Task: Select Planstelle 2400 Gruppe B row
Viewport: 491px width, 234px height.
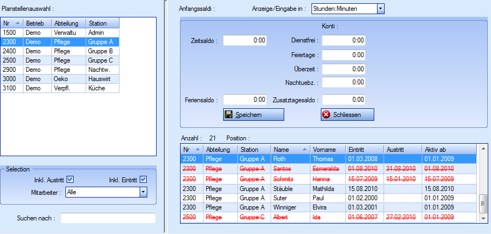Action: 59,51
